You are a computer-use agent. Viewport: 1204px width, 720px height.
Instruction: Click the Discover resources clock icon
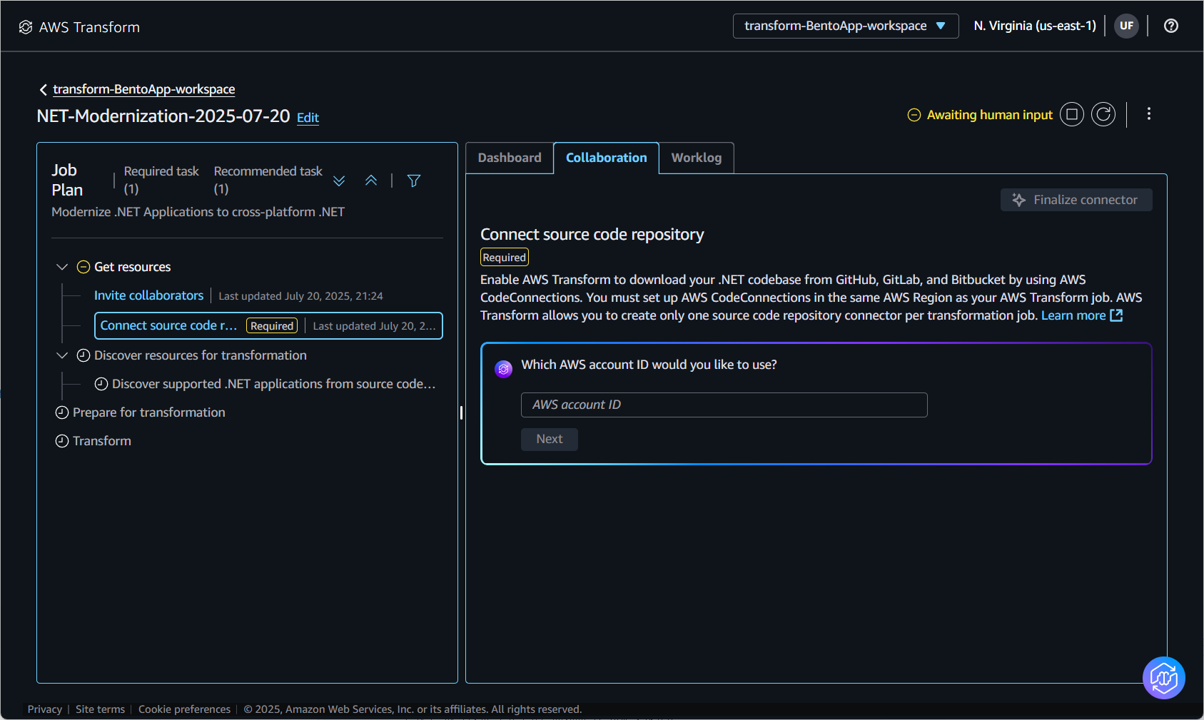[84, 355]
